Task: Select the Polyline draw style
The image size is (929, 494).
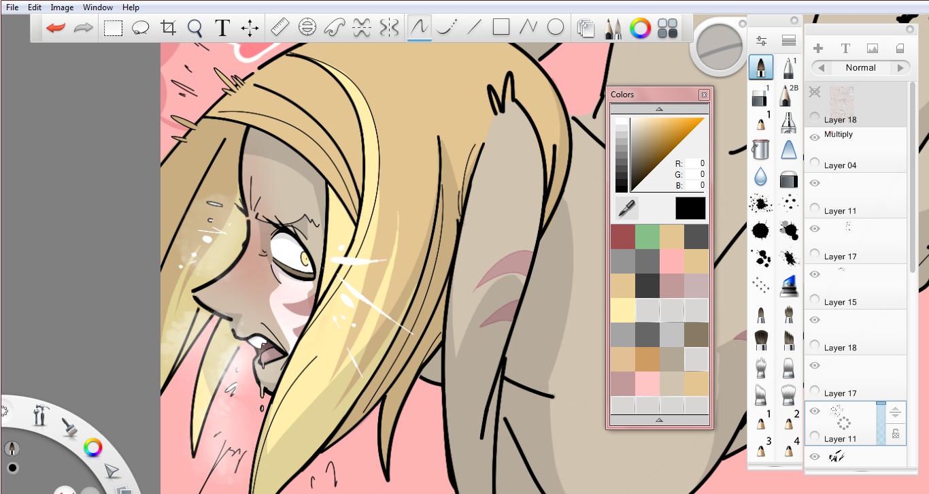Action: point(528,28)
